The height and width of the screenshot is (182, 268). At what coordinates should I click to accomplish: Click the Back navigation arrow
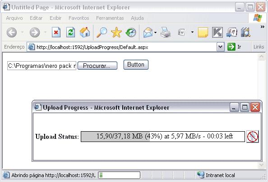12,32
